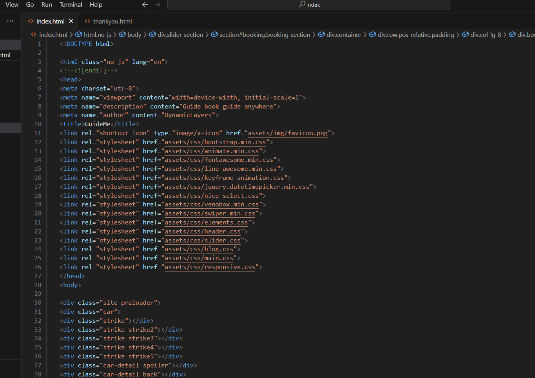Click the cube icon before div.slider-section

pos(152,35)
